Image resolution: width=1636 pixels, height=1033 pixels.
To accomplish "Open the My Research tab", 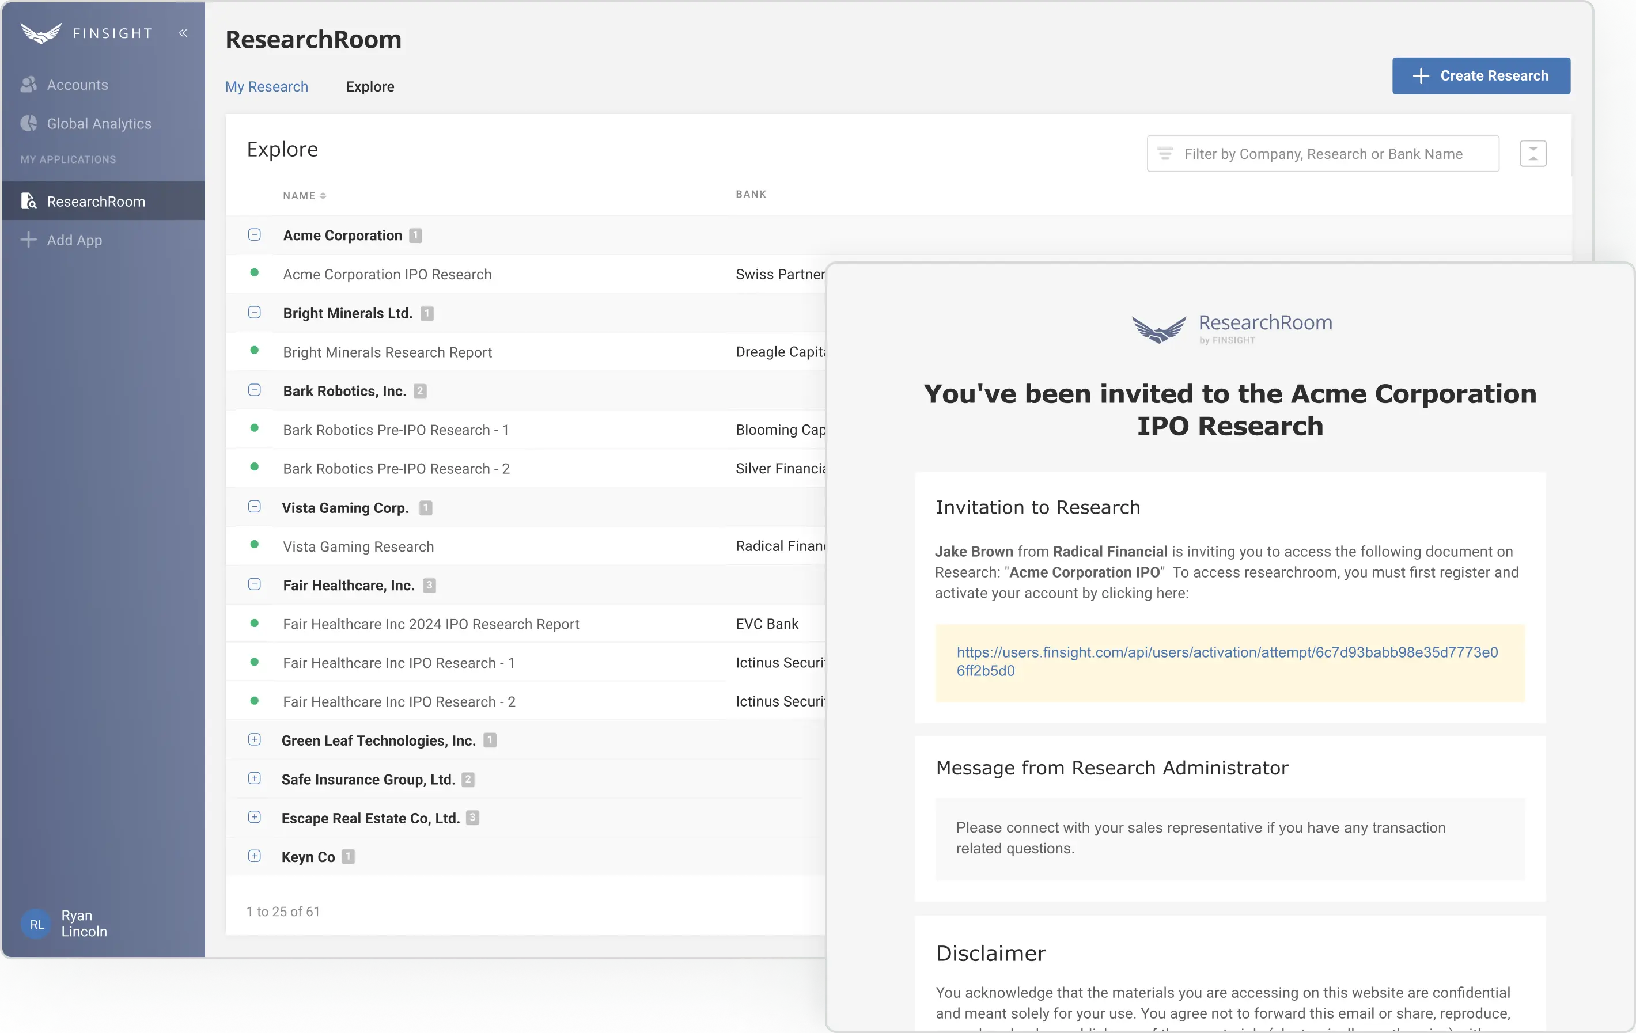I will point(266,86).
